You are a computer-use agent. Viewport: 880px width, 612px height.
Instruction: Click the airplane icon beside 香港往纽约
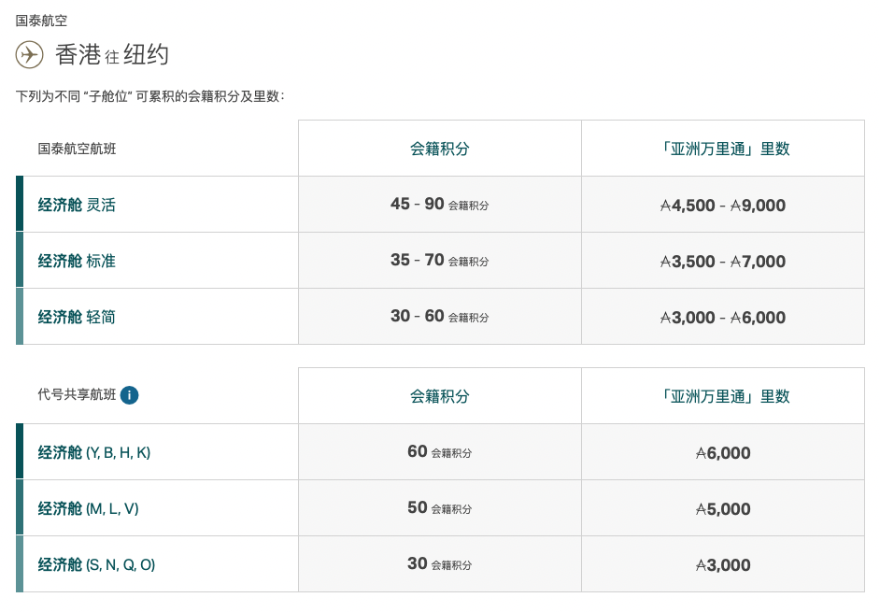[x=29, y=54]
